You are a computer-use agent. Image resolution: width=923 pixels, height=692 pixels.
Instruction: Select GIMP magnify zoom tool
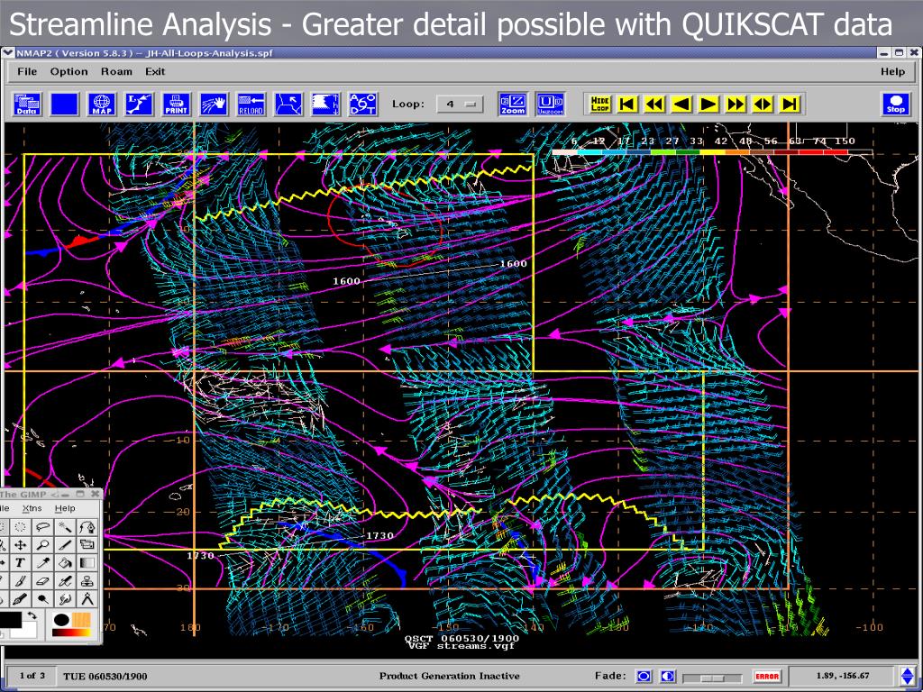pyautogui.click(x=42, y=545)
